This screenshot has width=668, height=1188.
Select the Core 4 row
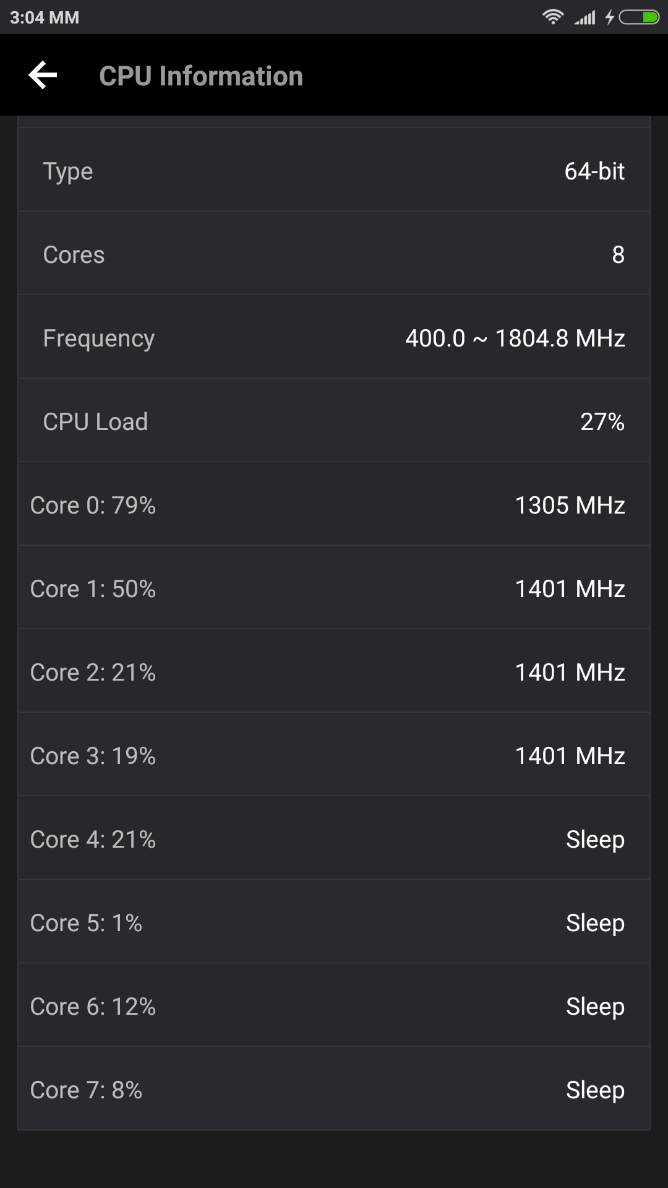coord(334,839)
